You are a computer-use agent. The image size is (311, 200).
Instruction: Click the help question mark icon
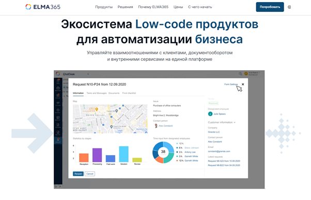tap(240, 74)
